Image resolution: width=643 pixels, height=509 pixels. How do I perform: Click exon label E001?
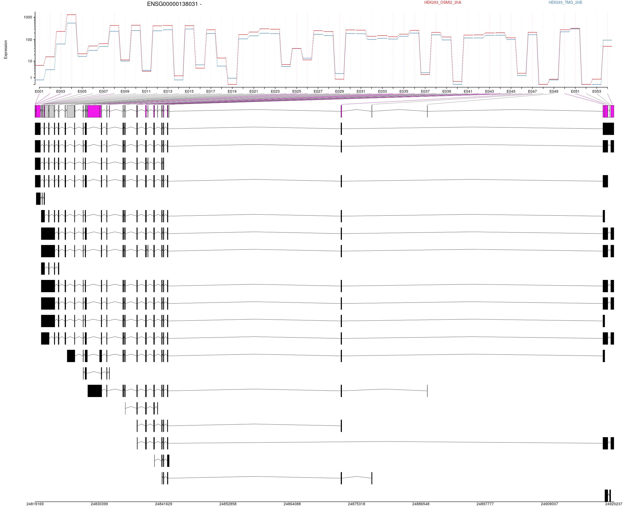pos(39,92)
